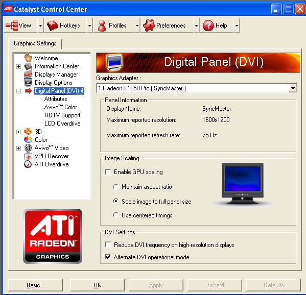
Task: Open the View dropdown arrow
Action: 40,26
